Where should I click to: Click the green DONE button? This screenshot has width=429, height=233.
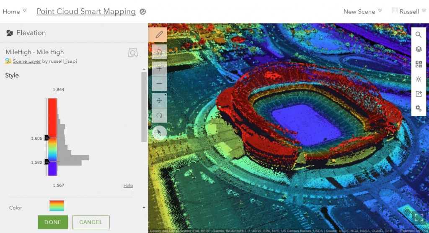53,222
